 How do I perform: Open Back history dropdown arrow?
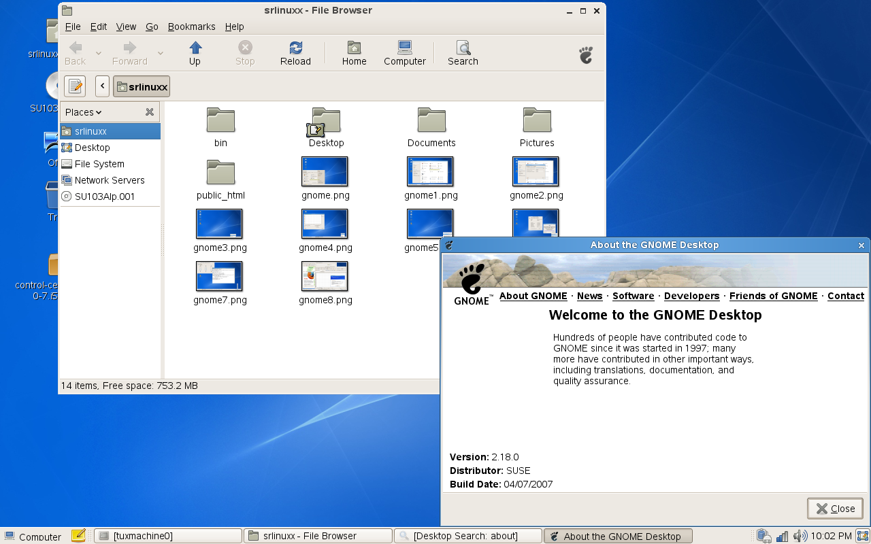(x=99, y=53)
